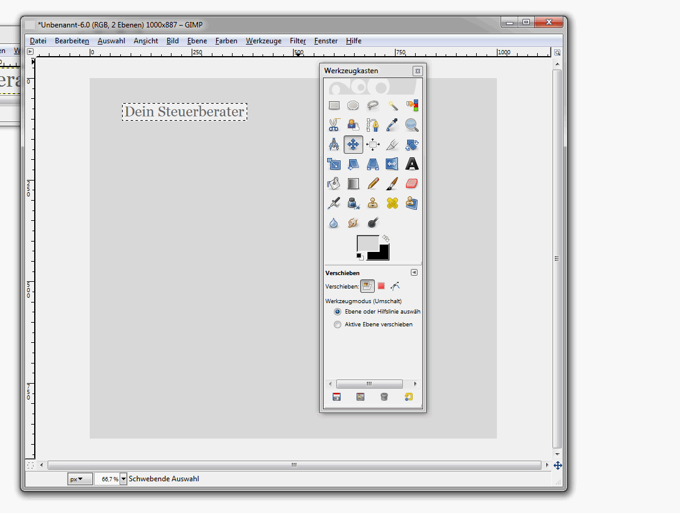
Task: Select the Airbrush tool
Action: coord(334,203)
